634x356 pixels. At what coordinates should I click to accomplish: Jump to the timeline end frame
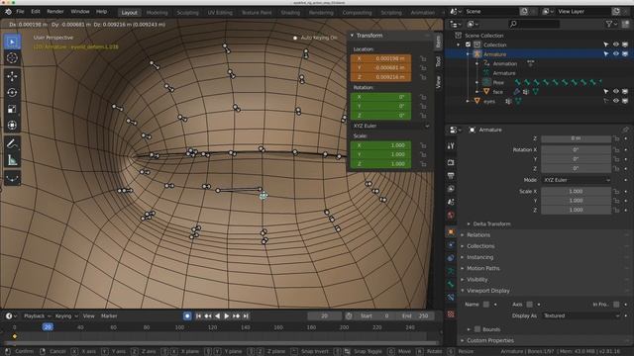[246, 316]
